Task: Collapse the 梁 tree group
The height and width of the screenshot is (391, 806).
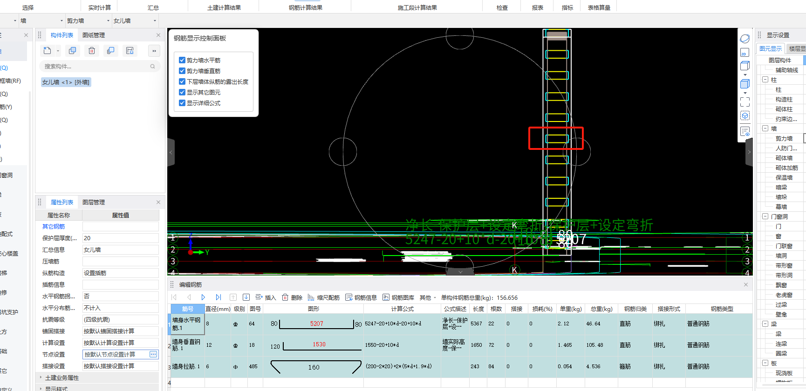Action: 765,324
